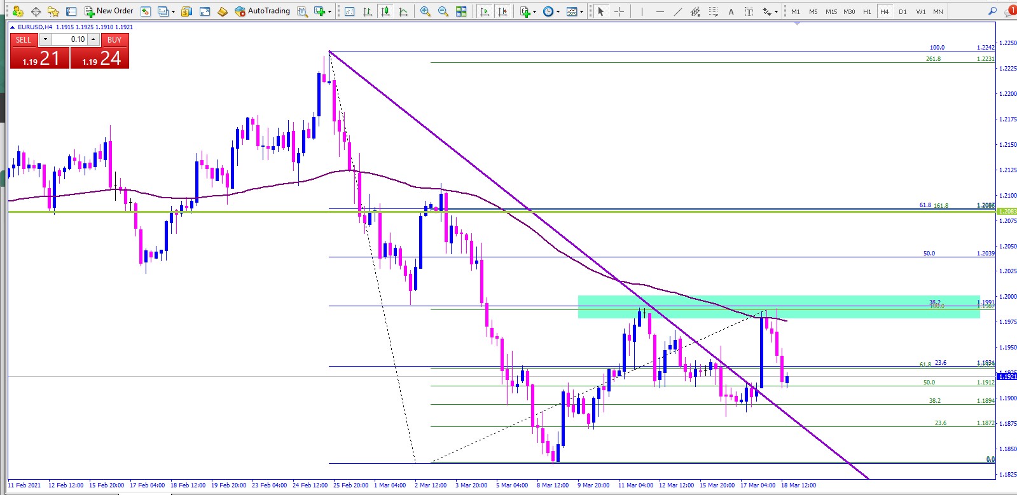Screen dimensions: 1017x495
Task: Click the New Order button
Action: 109,11
